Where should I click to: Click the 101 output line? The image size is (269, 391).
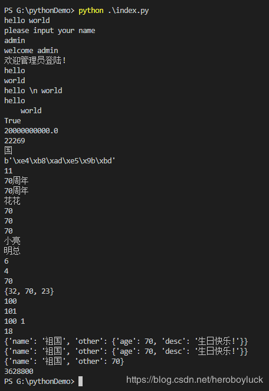[x=11, y=311]
